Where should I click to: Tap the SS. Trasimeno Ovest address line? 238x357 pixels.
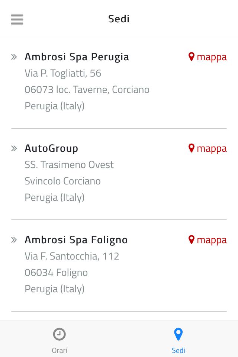point(69,165)
